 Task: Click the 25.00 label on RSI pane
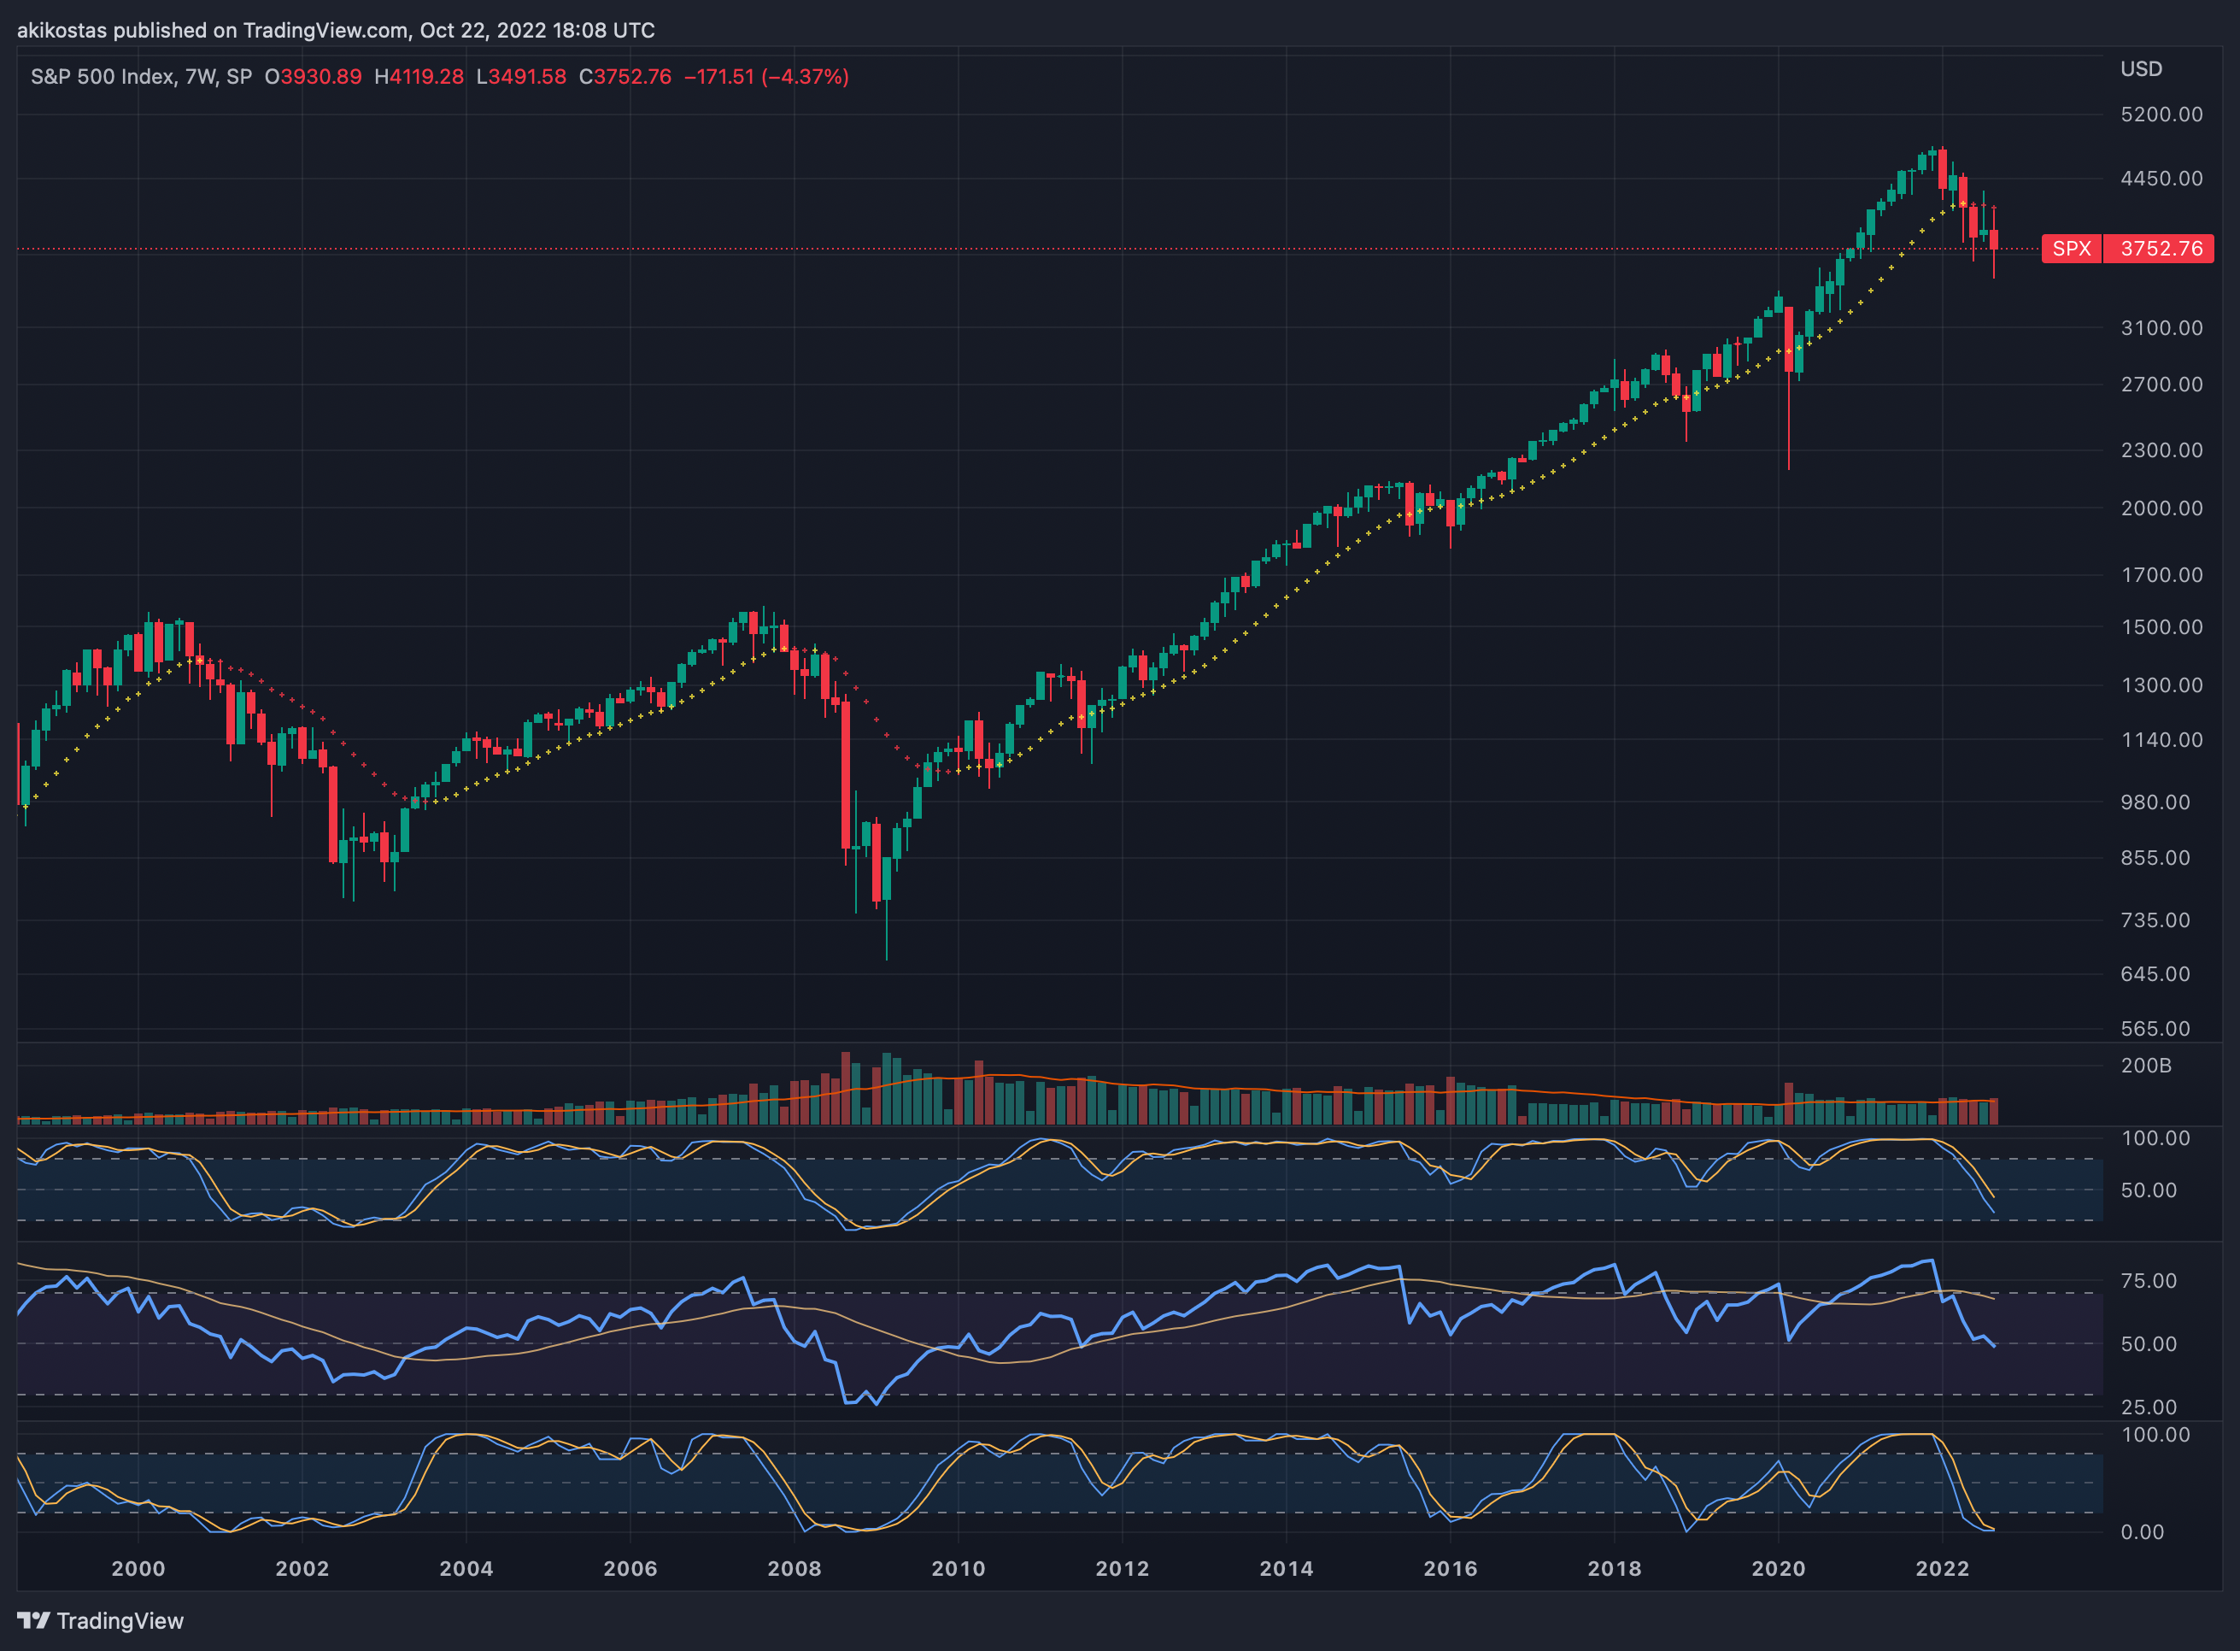pos(2148,1407)
